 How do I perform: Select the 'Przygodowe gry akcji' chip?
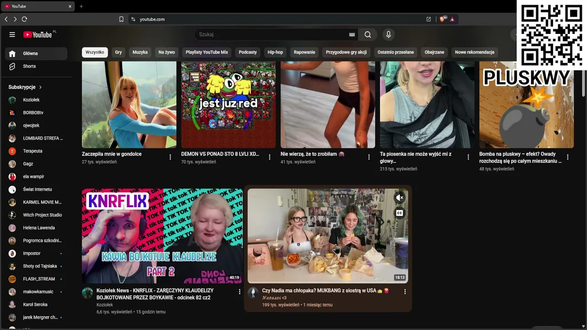(x=346, y=52)
